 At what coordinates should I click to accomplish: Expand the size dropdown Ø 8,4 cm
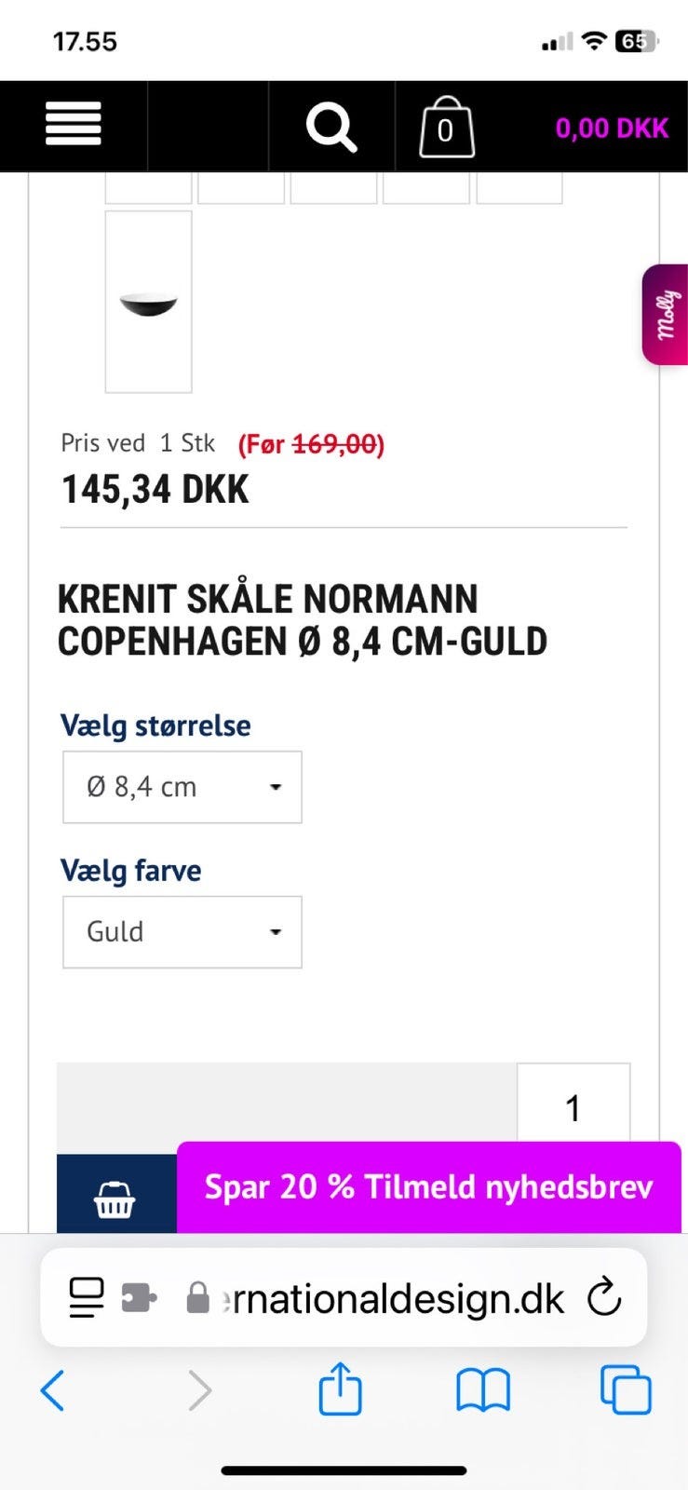182,787
